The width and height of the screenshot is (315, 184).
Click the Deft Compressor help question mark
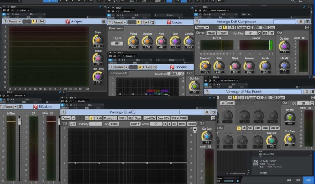[197, 22]
